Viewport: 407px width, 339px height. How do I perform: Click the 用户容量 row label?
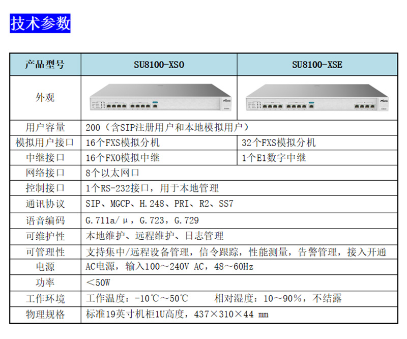pyautogui.click(x=45, y=128)
